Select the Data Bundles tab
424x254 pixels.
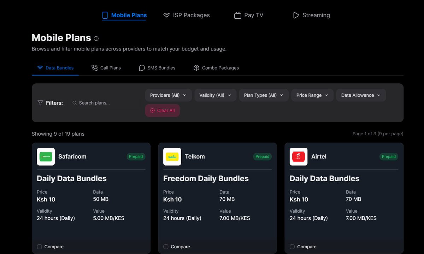[55, 68]
